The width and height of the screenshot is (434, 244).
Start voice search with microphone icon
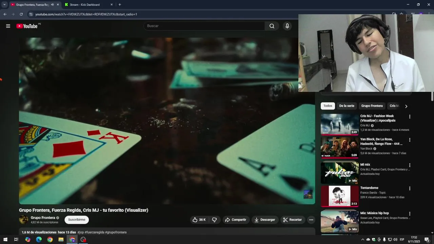[287, 26]
